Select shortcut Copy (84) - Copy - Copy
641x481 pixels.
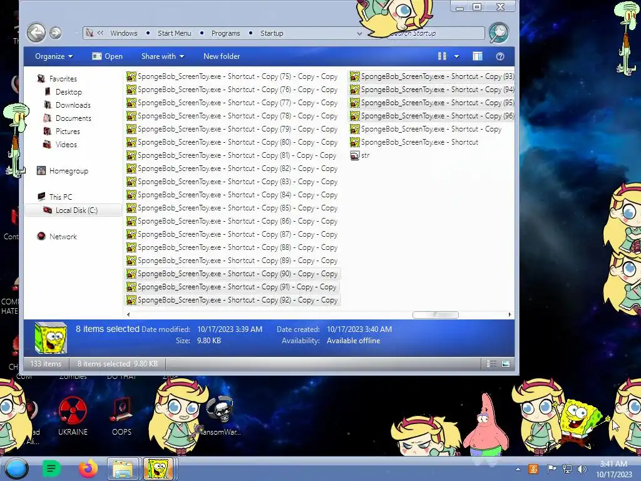232,195
